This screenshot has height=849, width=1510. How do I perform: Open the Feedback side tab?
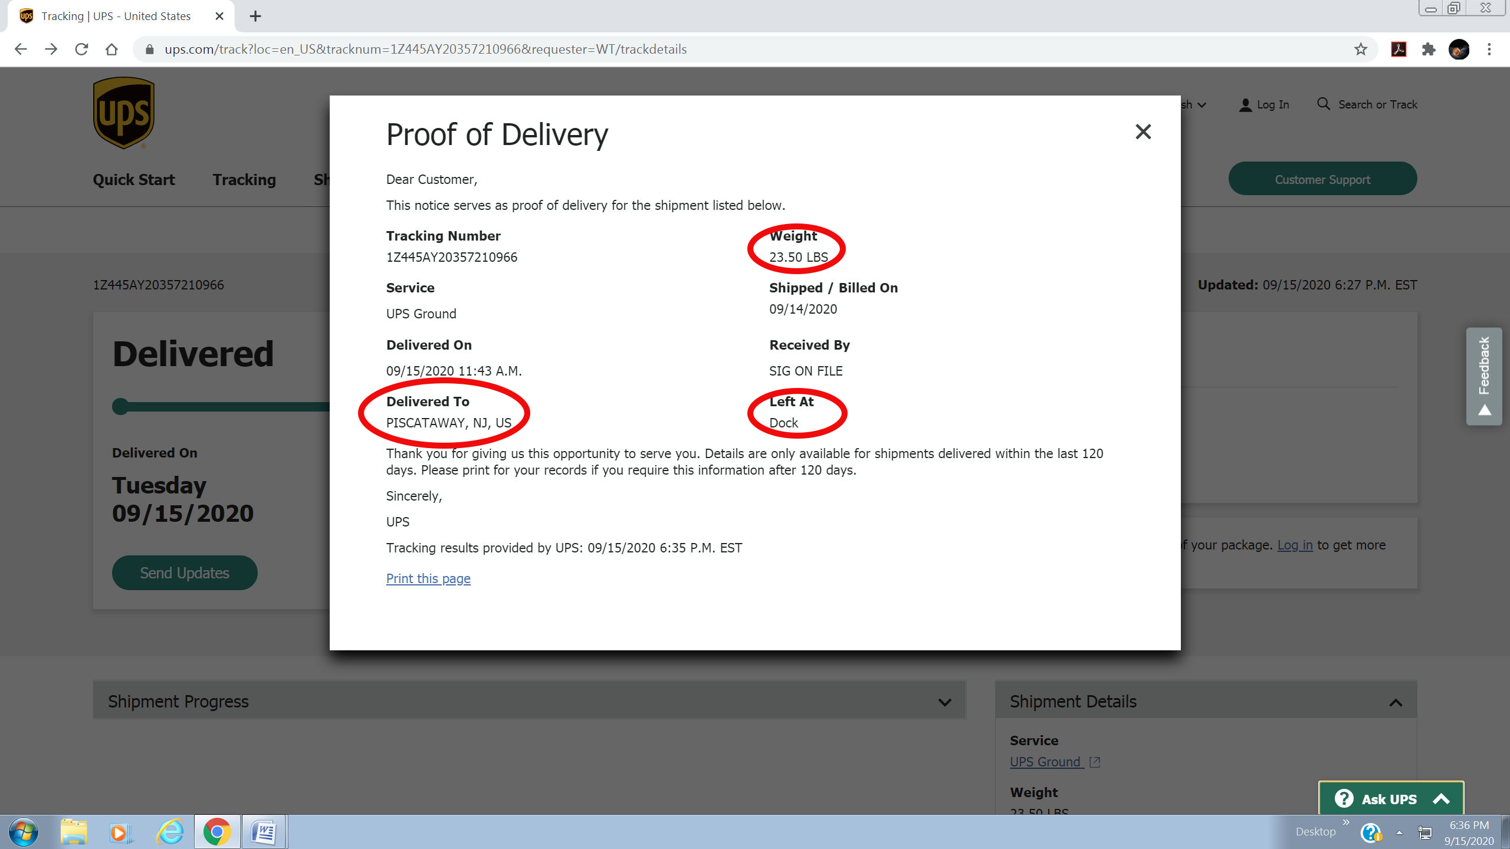[1484, 376]
